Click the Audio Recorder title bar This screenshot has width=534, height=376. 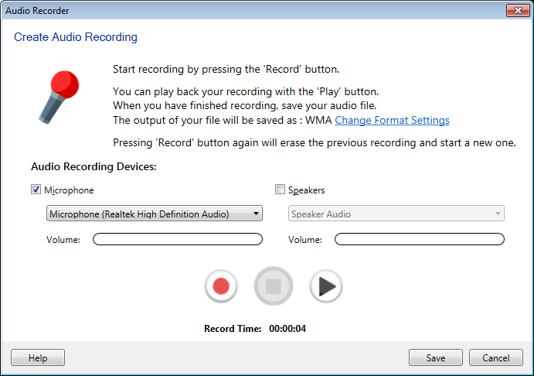click(232, 11)
